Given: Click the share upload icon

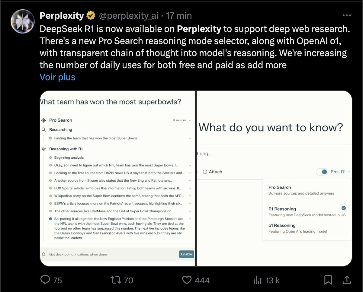Looking at the screenshot, I should [x=347, y=280].
